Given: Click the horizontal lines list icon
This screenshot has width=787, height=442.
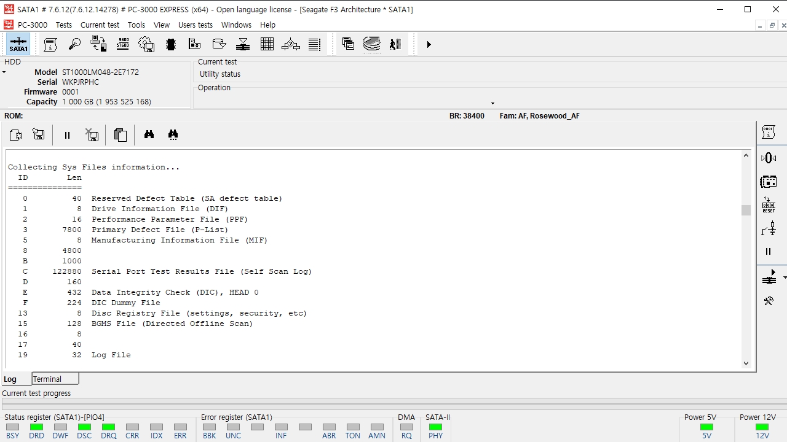Looking at the screenshot, I should pyautogui.click(x=315, y=44).
